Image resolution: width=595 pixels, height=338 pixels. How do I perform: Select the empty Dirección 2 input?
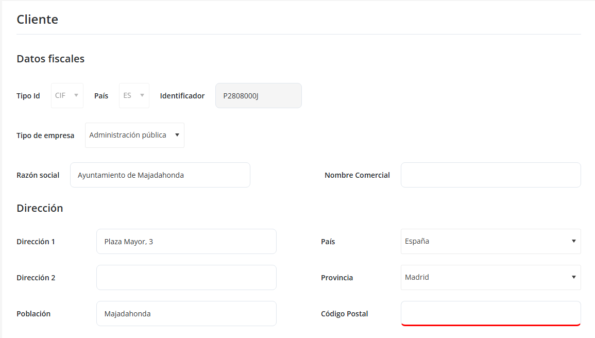[186, 278]
